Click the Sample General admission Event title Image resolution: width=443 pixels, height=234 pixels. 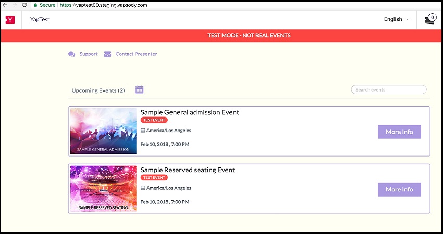[190, 112]
